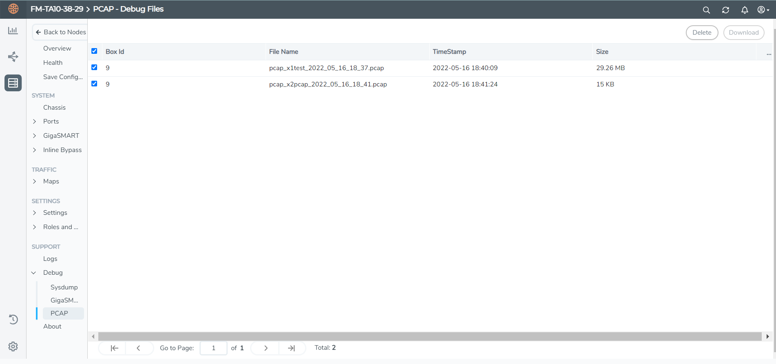Uncheck the pcap_x1test file row checkbox
Image resolution: width=776 pixels, height=364 pixels.
tap(94, 68)
